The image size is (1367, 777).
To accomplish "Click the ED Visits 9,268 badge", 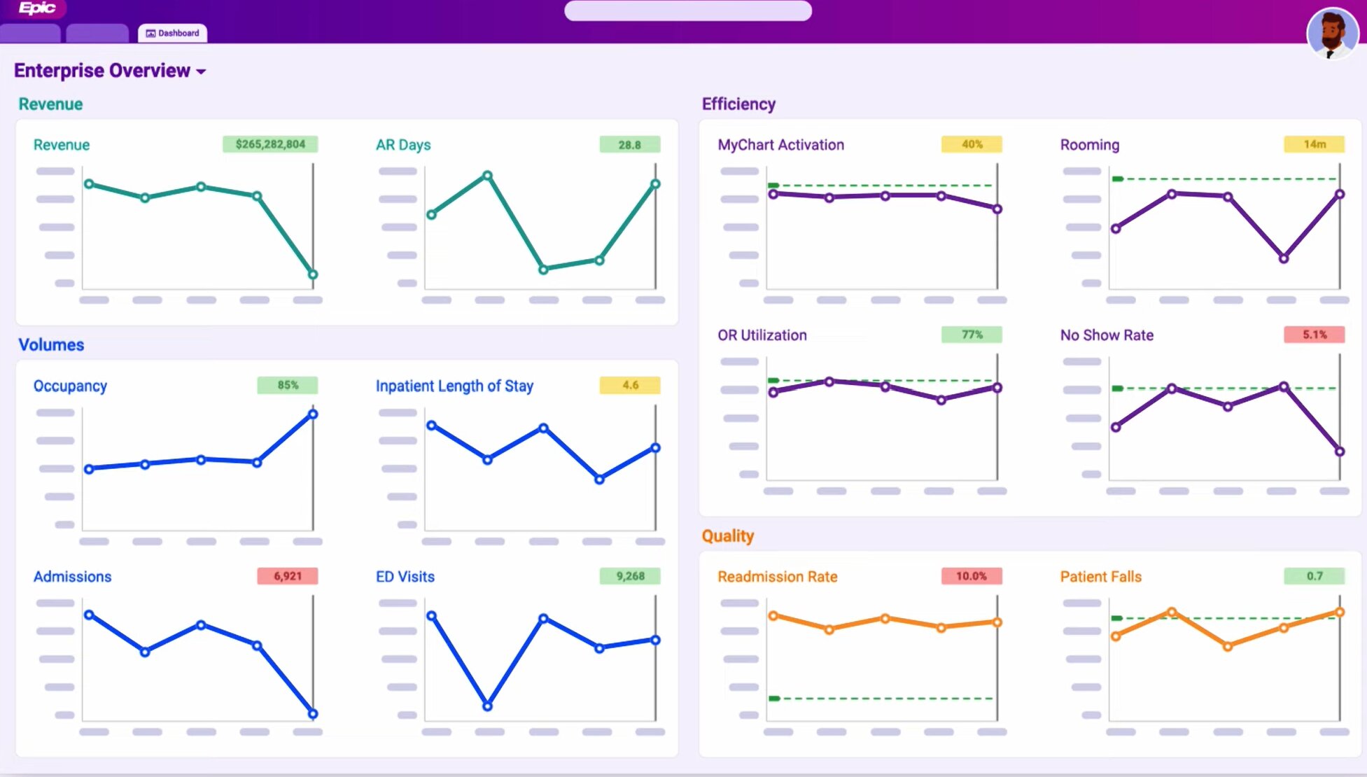I will coord(629,576).
